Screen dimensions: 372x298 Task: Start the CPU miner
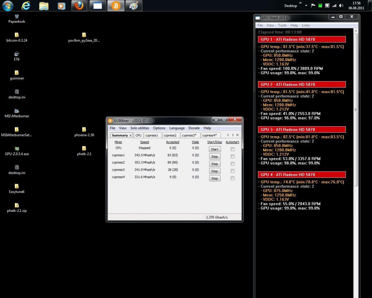pyautogui.click(x=215, y=149)
